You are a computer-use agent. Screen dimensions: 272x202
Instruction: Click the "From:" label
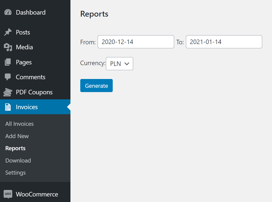click(88, 42)
